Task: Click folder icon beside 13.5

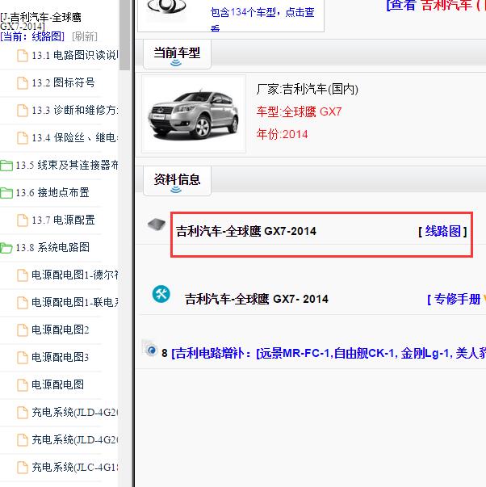Action: tap(6, 166)
